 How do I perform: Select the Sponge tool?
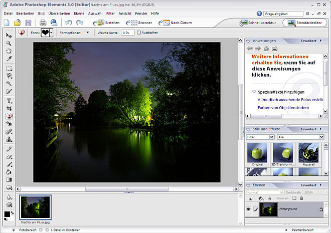click(x=9, y=204)
